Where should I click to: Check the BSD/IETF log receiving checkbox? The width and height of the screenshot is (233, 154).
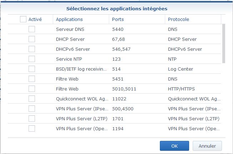[x=32, y=69]
